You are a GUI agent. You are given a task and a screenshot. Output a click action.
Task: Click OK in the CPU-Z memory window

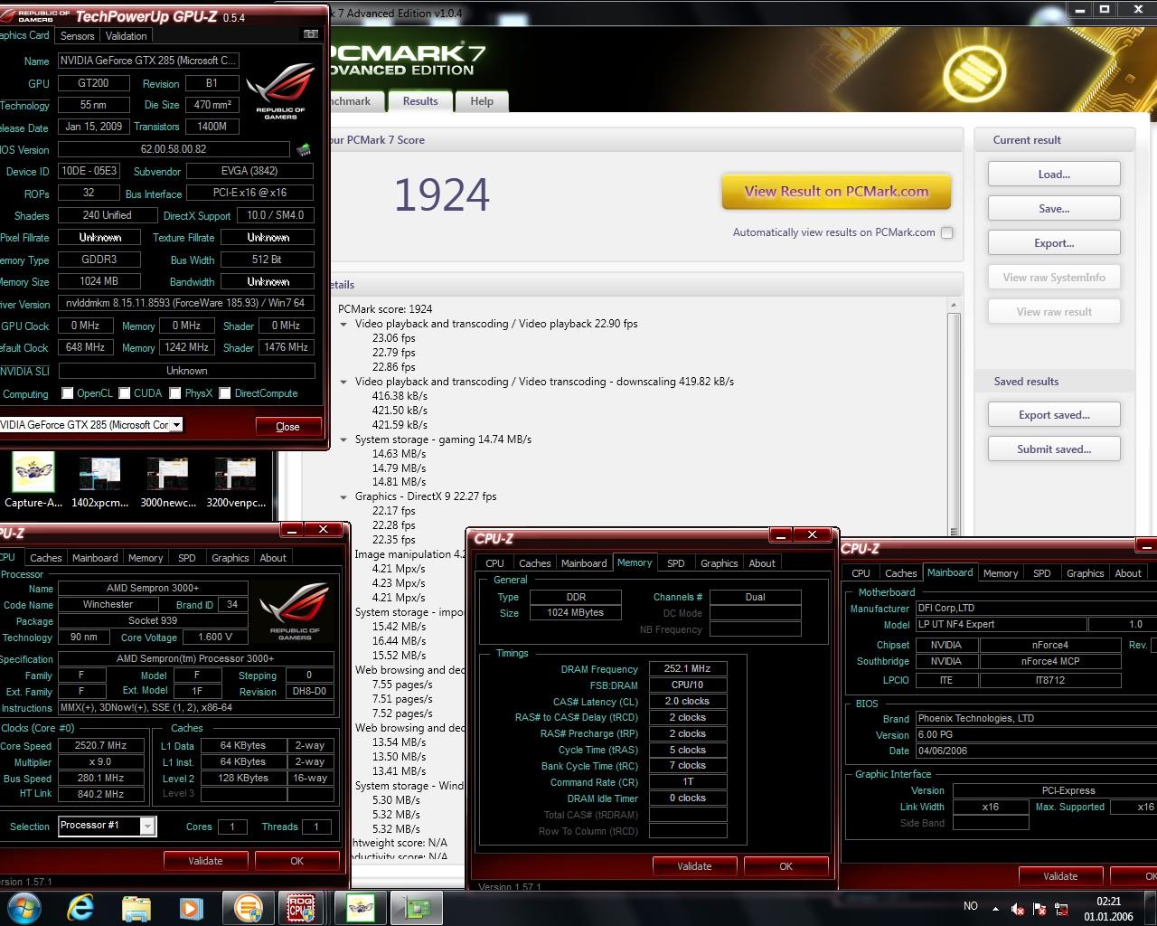coord(785,866)
